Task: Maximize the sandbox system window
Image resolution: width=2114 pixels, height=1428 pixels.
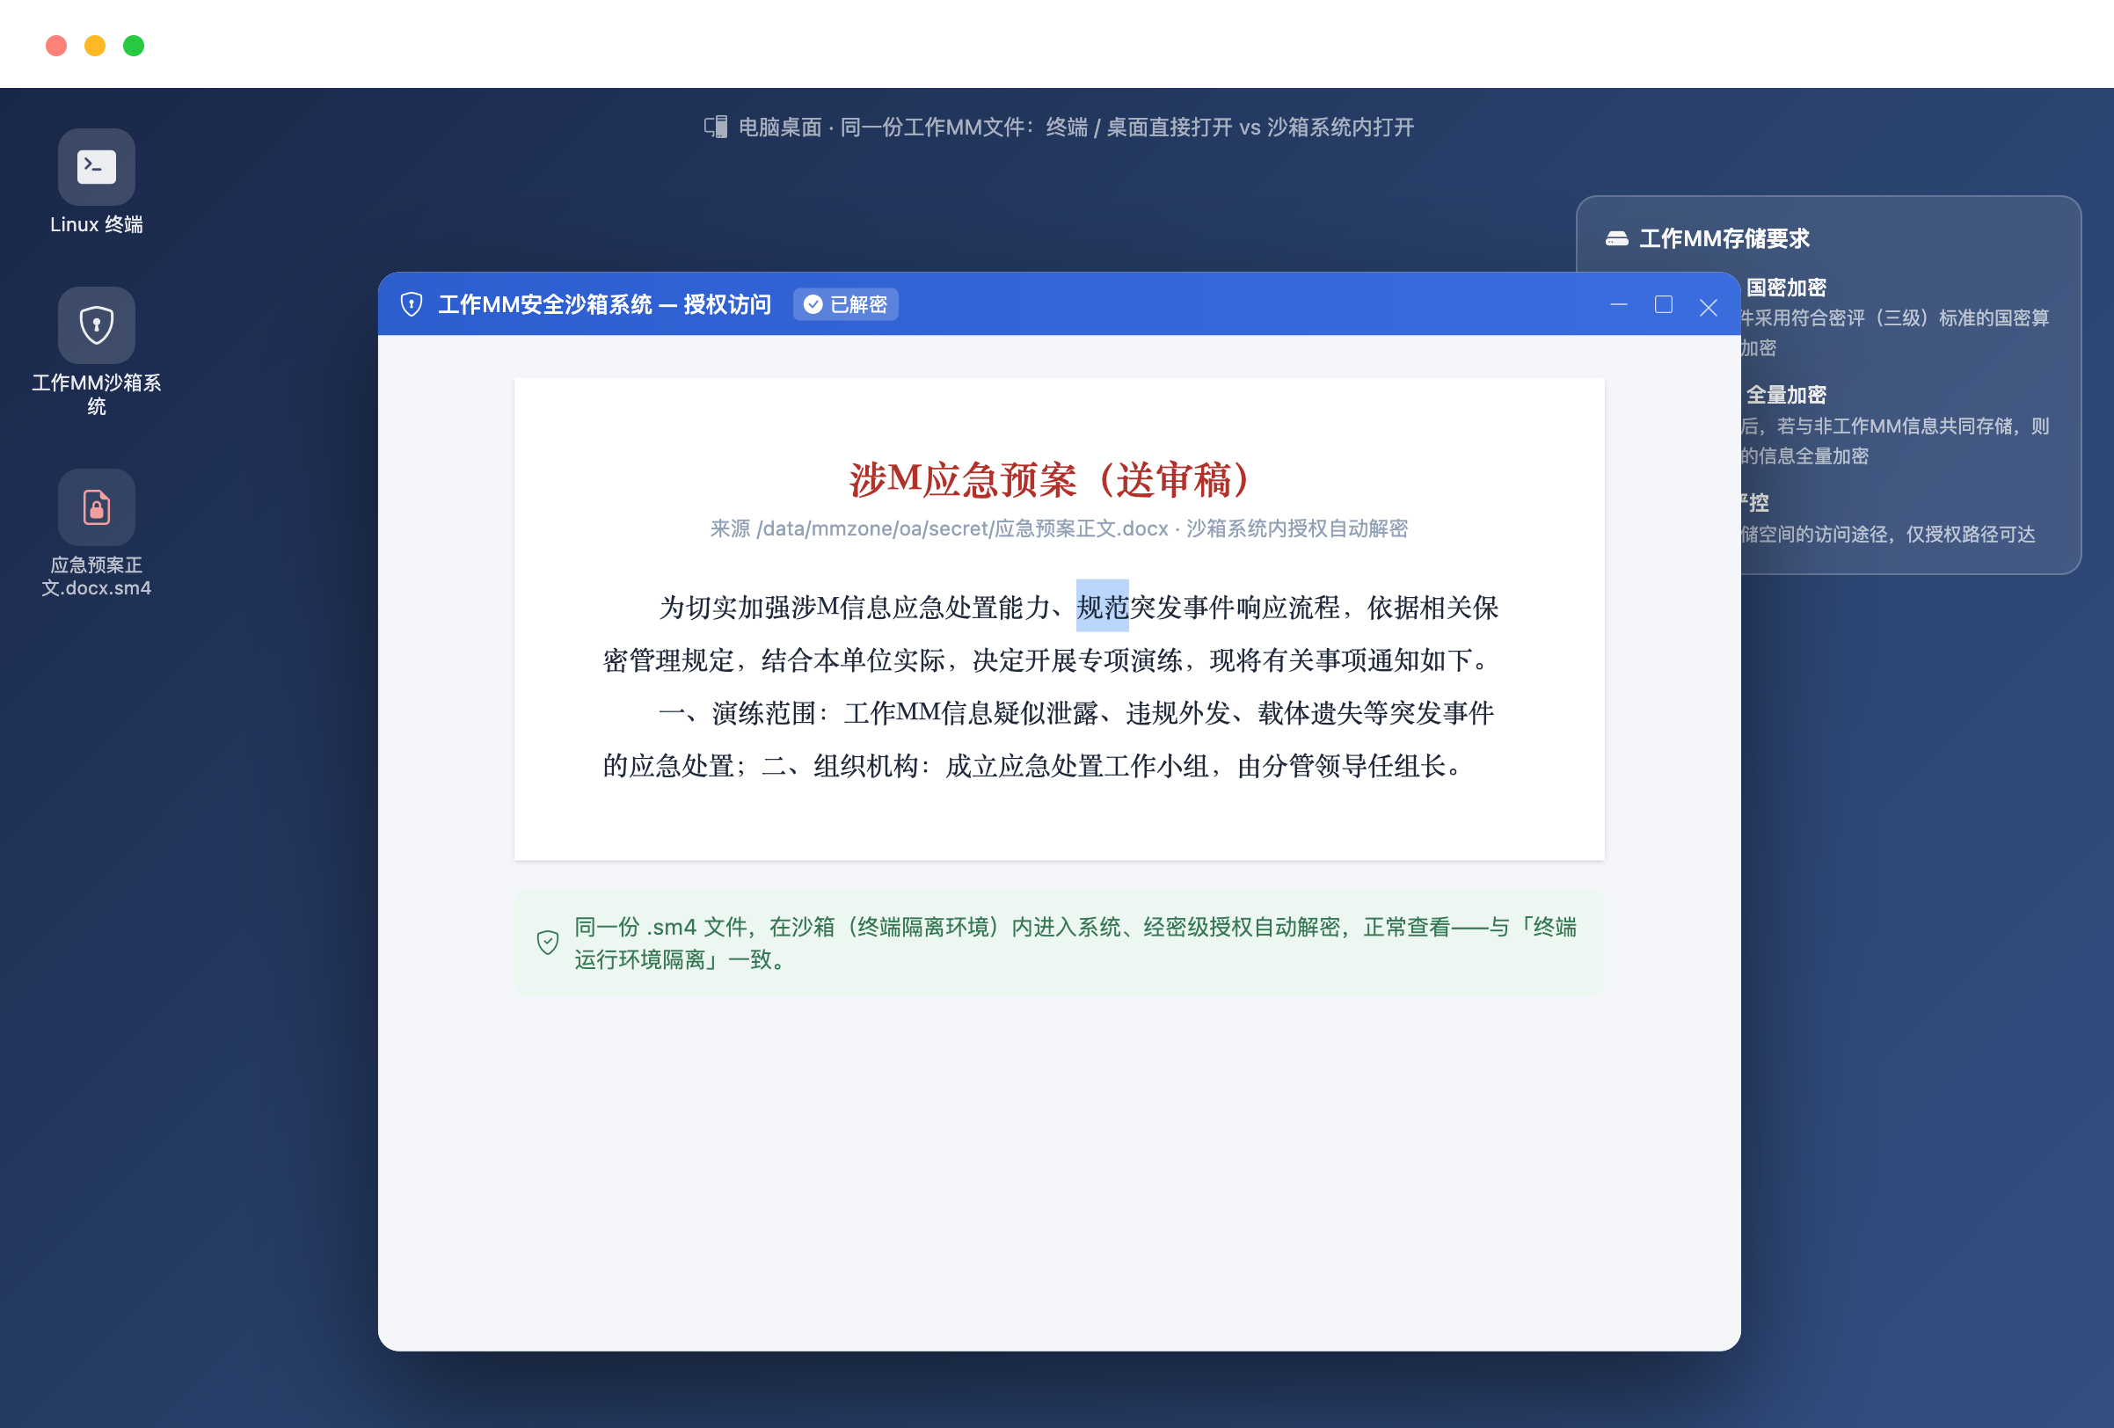Action: pos(1664,305)
